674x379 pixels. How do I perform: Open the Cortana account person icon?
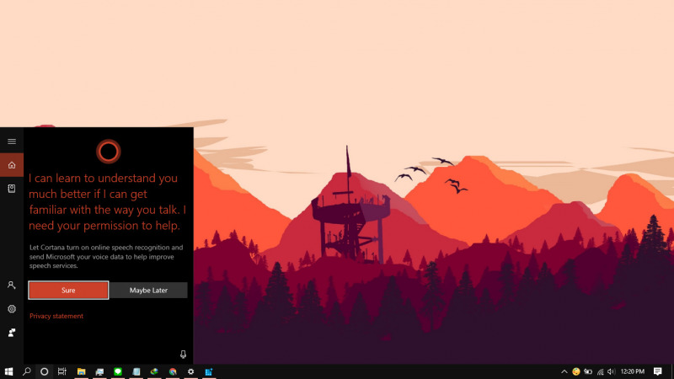click(12, 285)
